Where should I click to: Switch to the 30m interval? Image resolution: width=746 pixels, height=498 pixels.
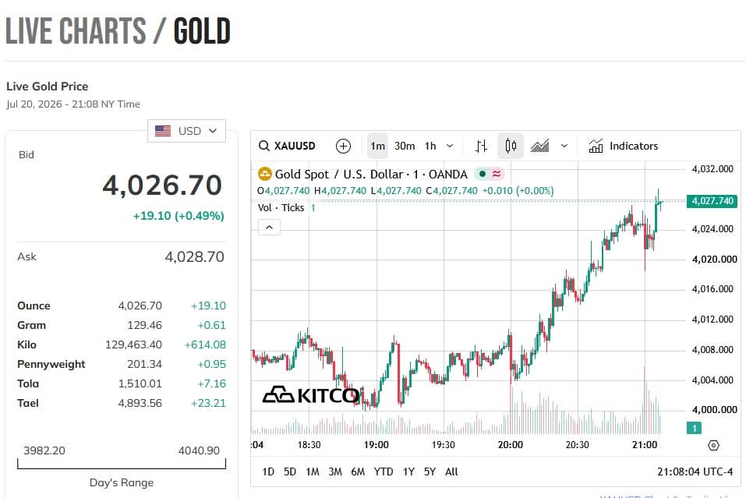click(x=405, y=146)
